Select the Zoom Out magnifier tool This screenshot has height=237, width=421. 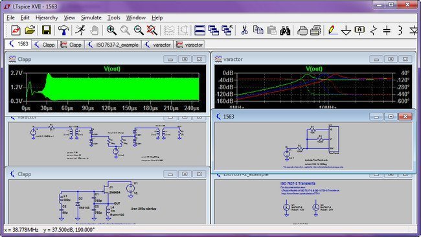point(139,30)
